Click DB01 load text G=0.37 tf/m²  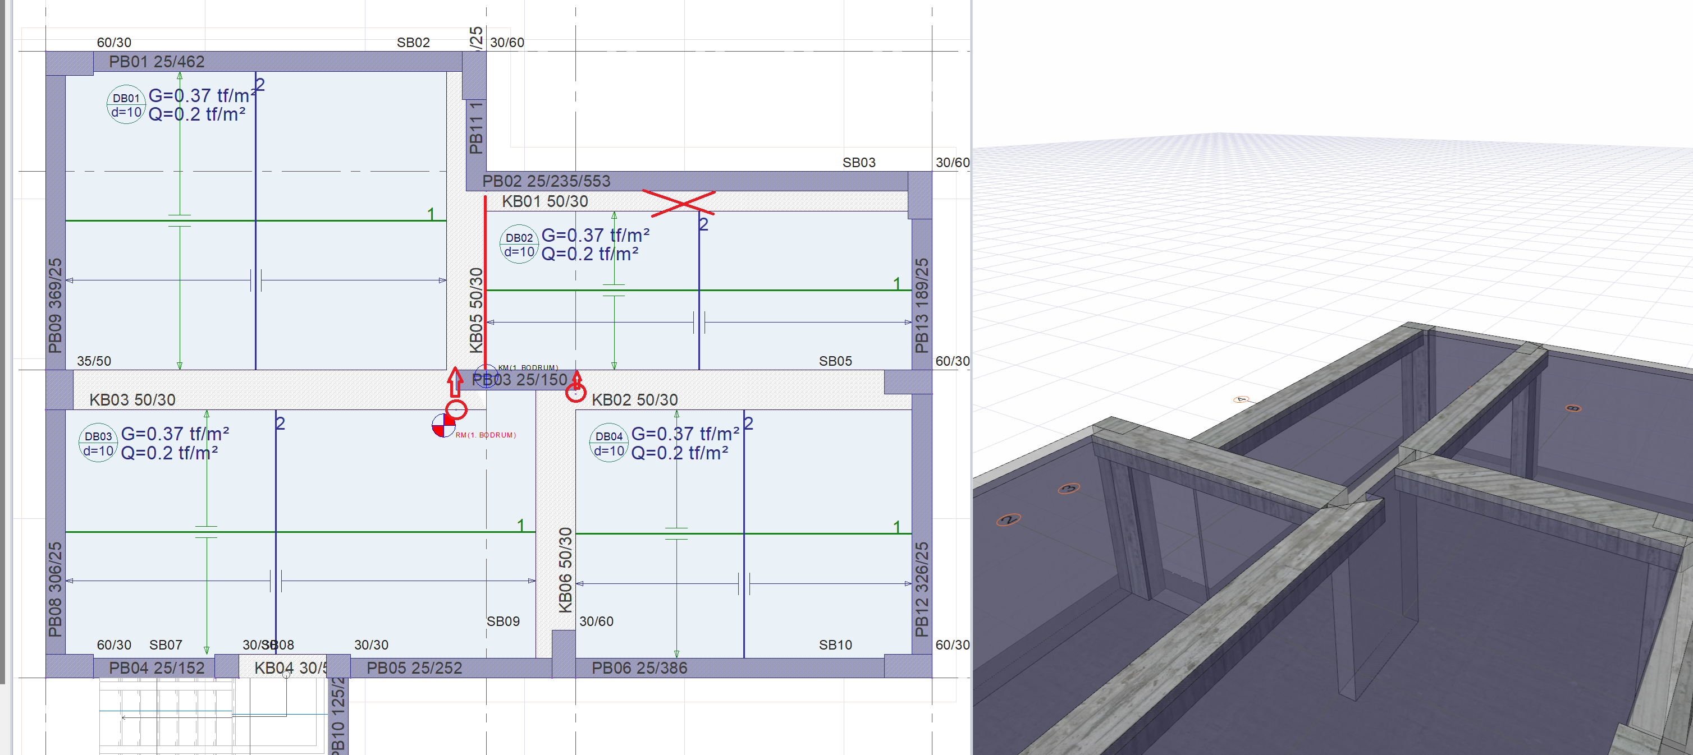coord(203,96)
